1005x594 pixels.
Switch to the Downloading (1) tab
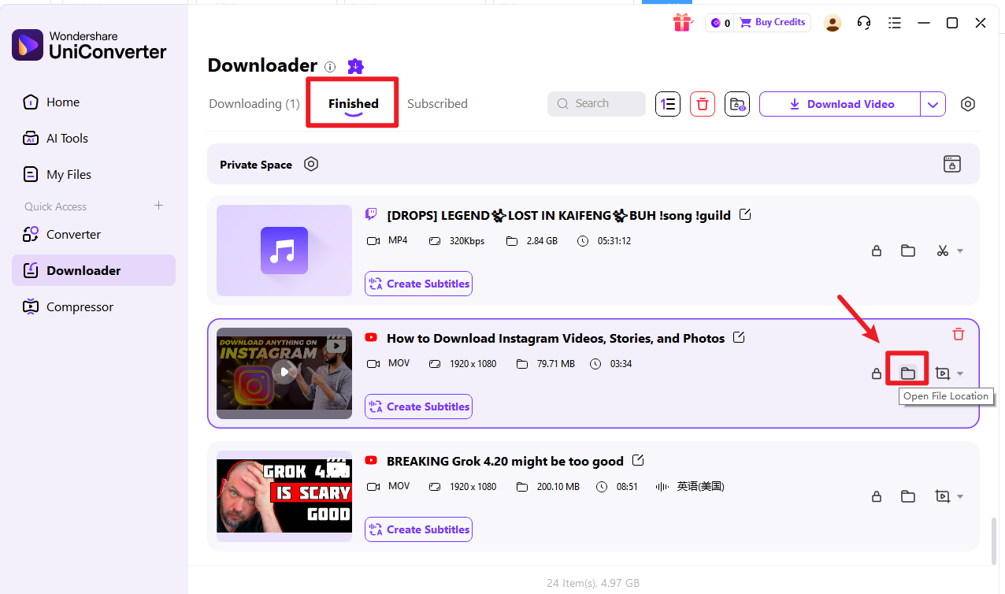[254, 103]
